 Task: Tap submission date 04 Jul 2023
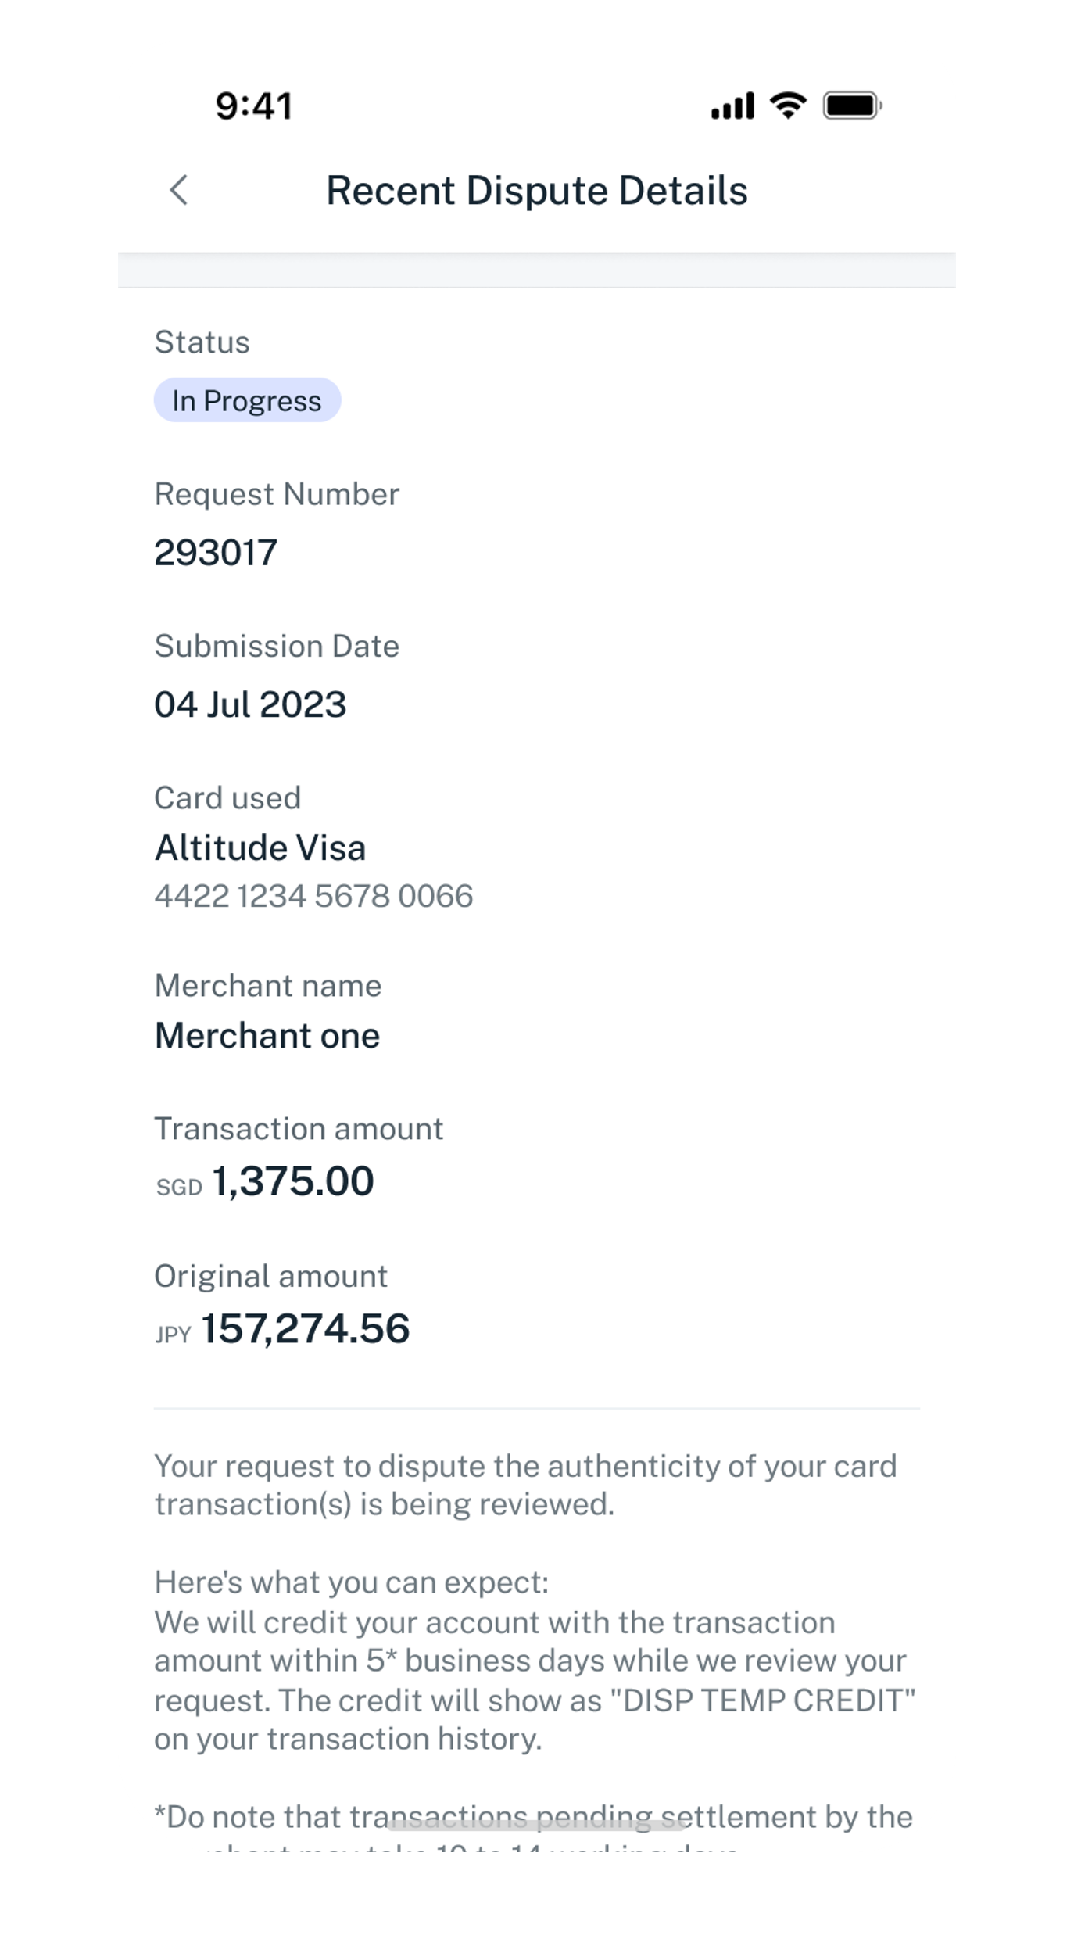[250, 704]
